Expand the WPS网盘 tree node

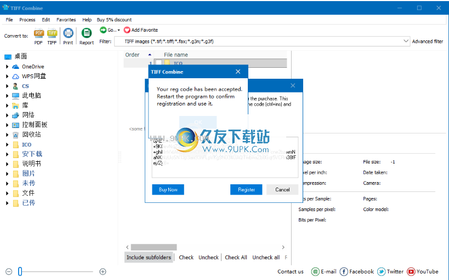[7, 76]
